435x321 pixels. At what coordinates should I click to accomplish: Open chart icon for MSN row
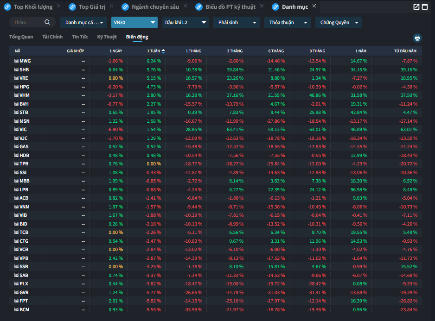coord(16,121)
